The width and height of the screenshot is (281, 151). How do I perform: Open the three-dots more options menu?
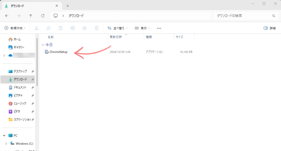[x=159, y=28]
